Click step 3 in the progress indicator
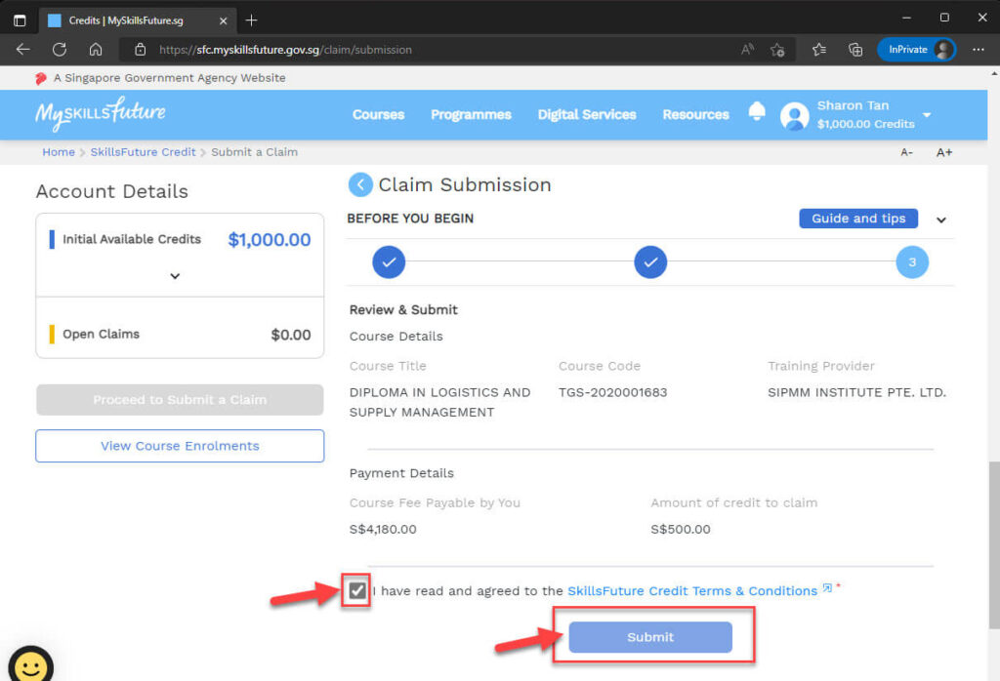The height and width of the screenshot is (681, 1000). (x=911, y=261)
